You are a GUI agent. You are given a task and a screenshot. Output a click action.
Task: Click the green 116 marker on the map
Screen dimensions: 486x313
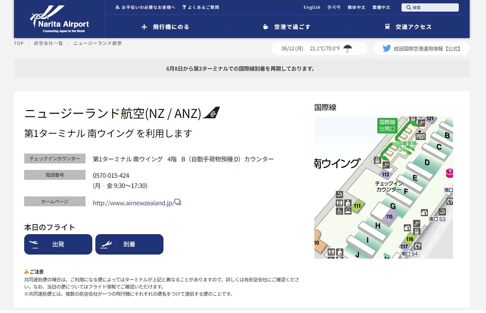coord(410,239)
